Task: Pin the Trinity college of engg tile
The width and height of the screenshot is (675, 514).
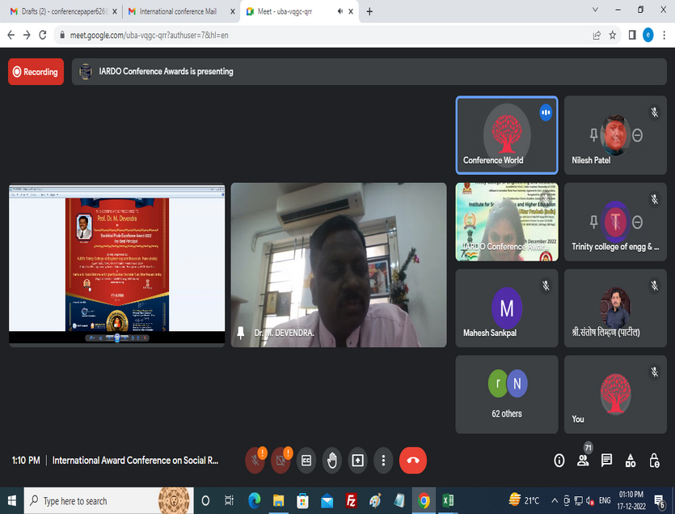Action: coord(593,222)
